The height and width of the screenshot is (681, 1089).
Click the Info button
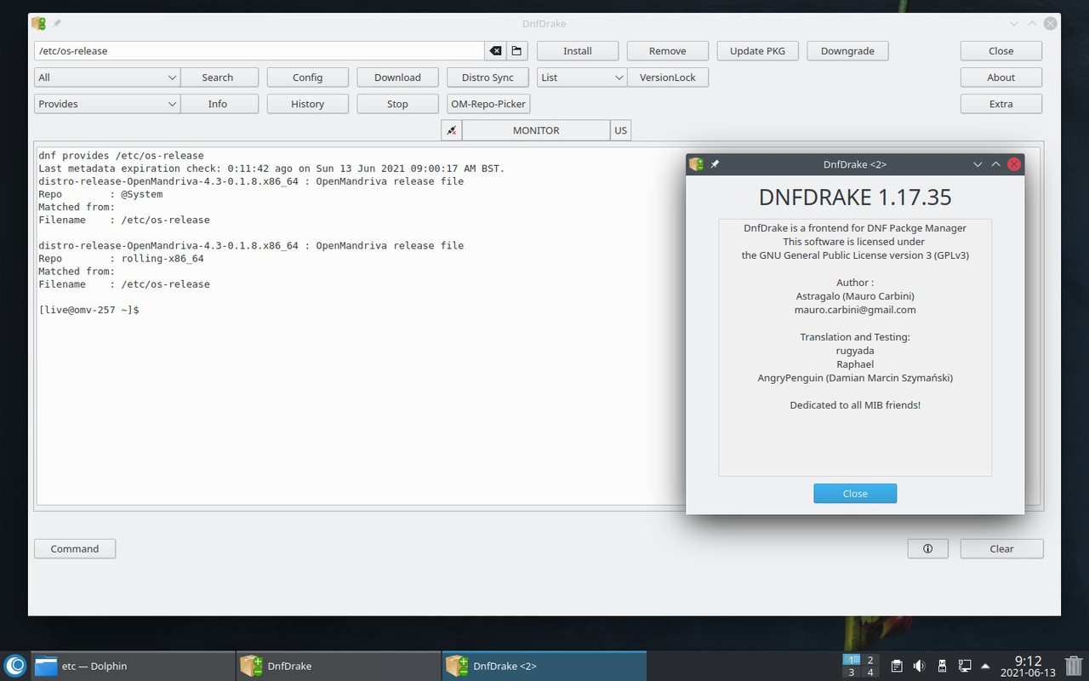coord(218,104)
